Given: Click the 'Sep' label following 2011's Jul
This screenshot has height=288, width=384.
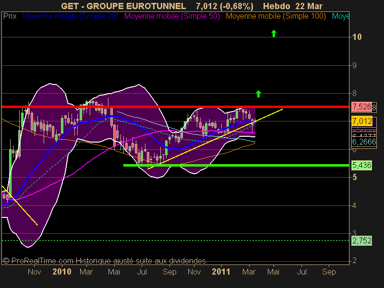Looking at the screenshot, I should [329, 272].
